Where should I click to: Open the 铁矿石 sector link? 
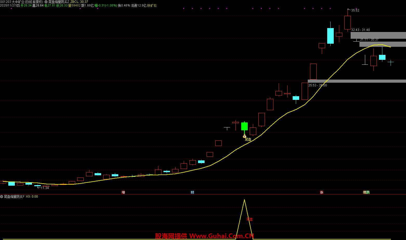152,5
